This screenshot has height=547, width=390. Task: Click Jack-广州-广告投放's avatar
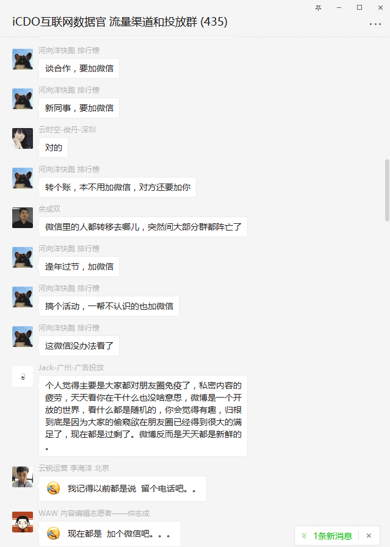coord(23,376)
